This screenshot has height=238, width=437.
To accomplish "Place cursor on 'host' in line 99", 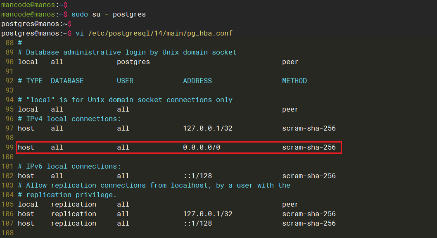I will point(26,148).
